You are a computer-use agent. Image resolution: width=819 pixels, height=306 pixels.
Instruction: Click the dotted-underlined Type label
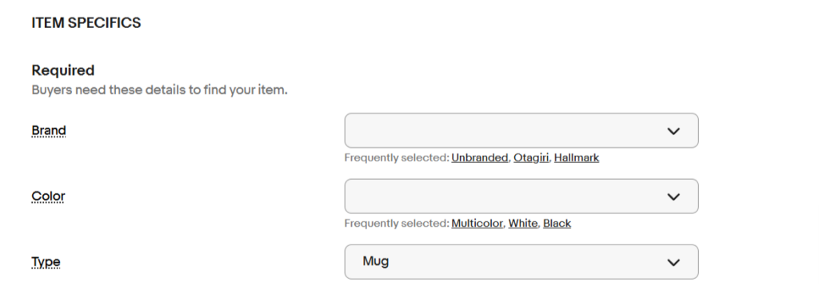pos(46,262)
